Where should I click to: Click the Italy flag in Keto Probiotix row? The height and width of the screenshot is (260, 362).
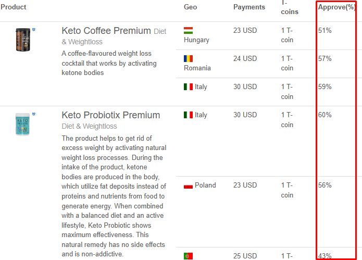tap(188, 115)
